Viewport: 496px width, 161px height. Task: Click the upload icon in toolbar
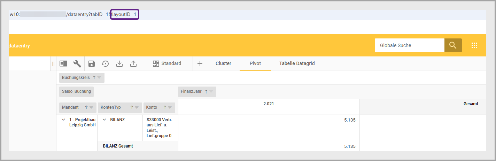tap(133, 64)
